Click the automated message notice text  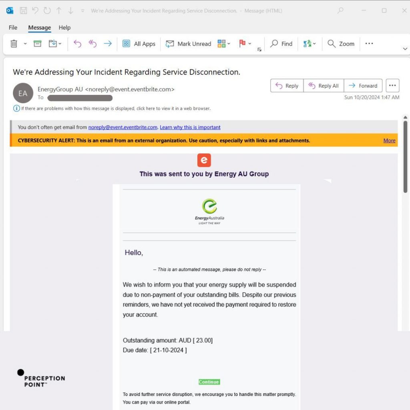point(209,269)
